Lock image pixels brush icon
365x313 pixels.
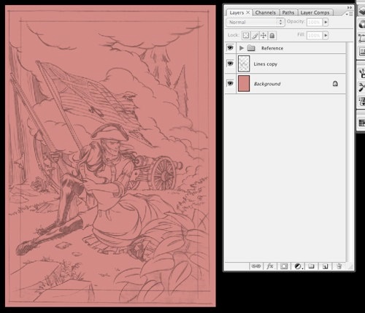click(255, 36)
